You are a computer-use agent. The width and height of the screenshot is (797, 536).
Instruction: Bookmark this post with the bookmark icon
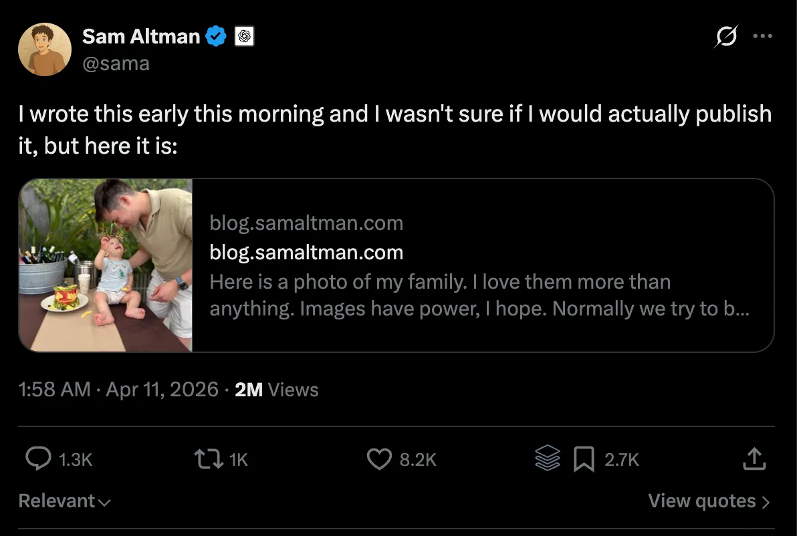(584, 458)
